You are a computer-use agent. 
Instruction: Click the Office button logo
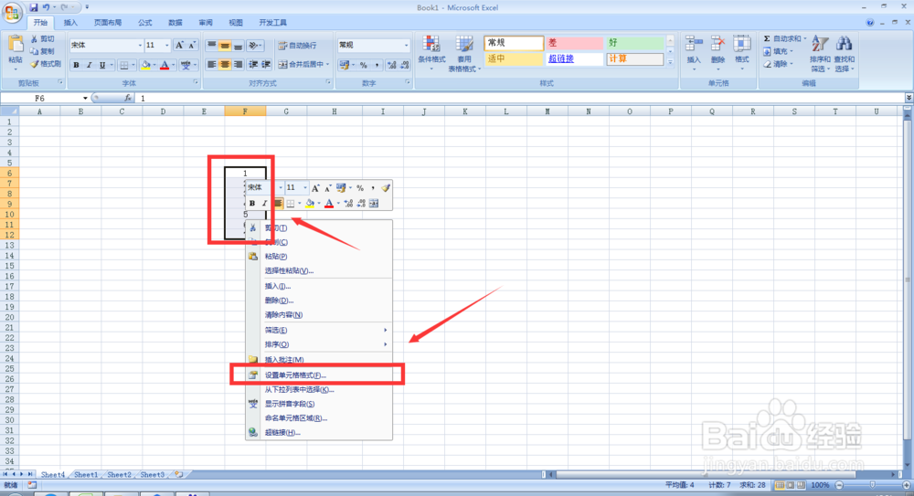coord(12,12)
